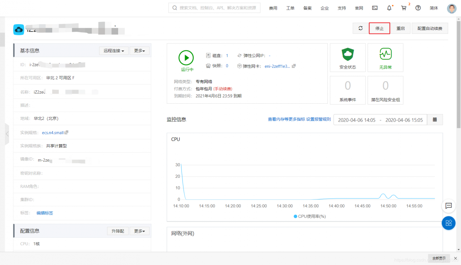Image resolution: width=461 pixels, height=265 pixels.
Task: Open the 企业 menu
Action: point(325,8)
